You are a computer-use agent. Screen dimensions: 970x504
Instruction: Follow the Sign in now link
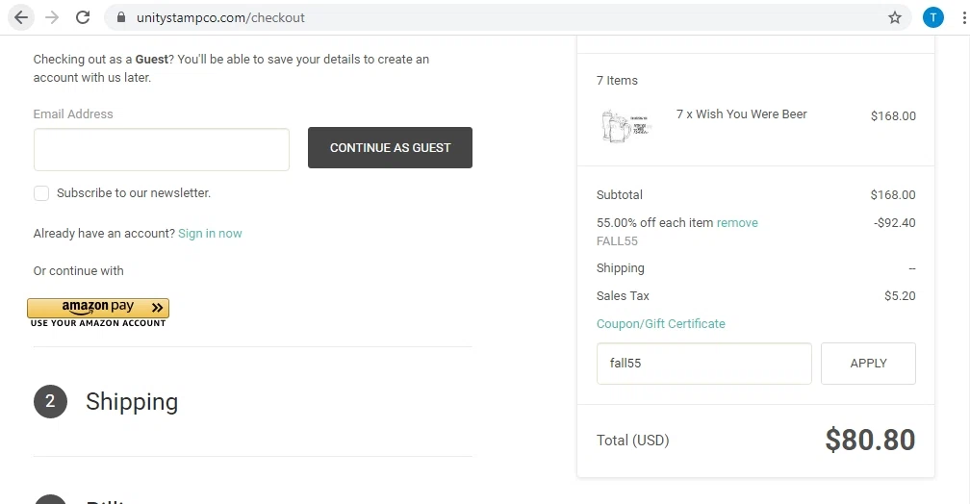coord(210,234)
